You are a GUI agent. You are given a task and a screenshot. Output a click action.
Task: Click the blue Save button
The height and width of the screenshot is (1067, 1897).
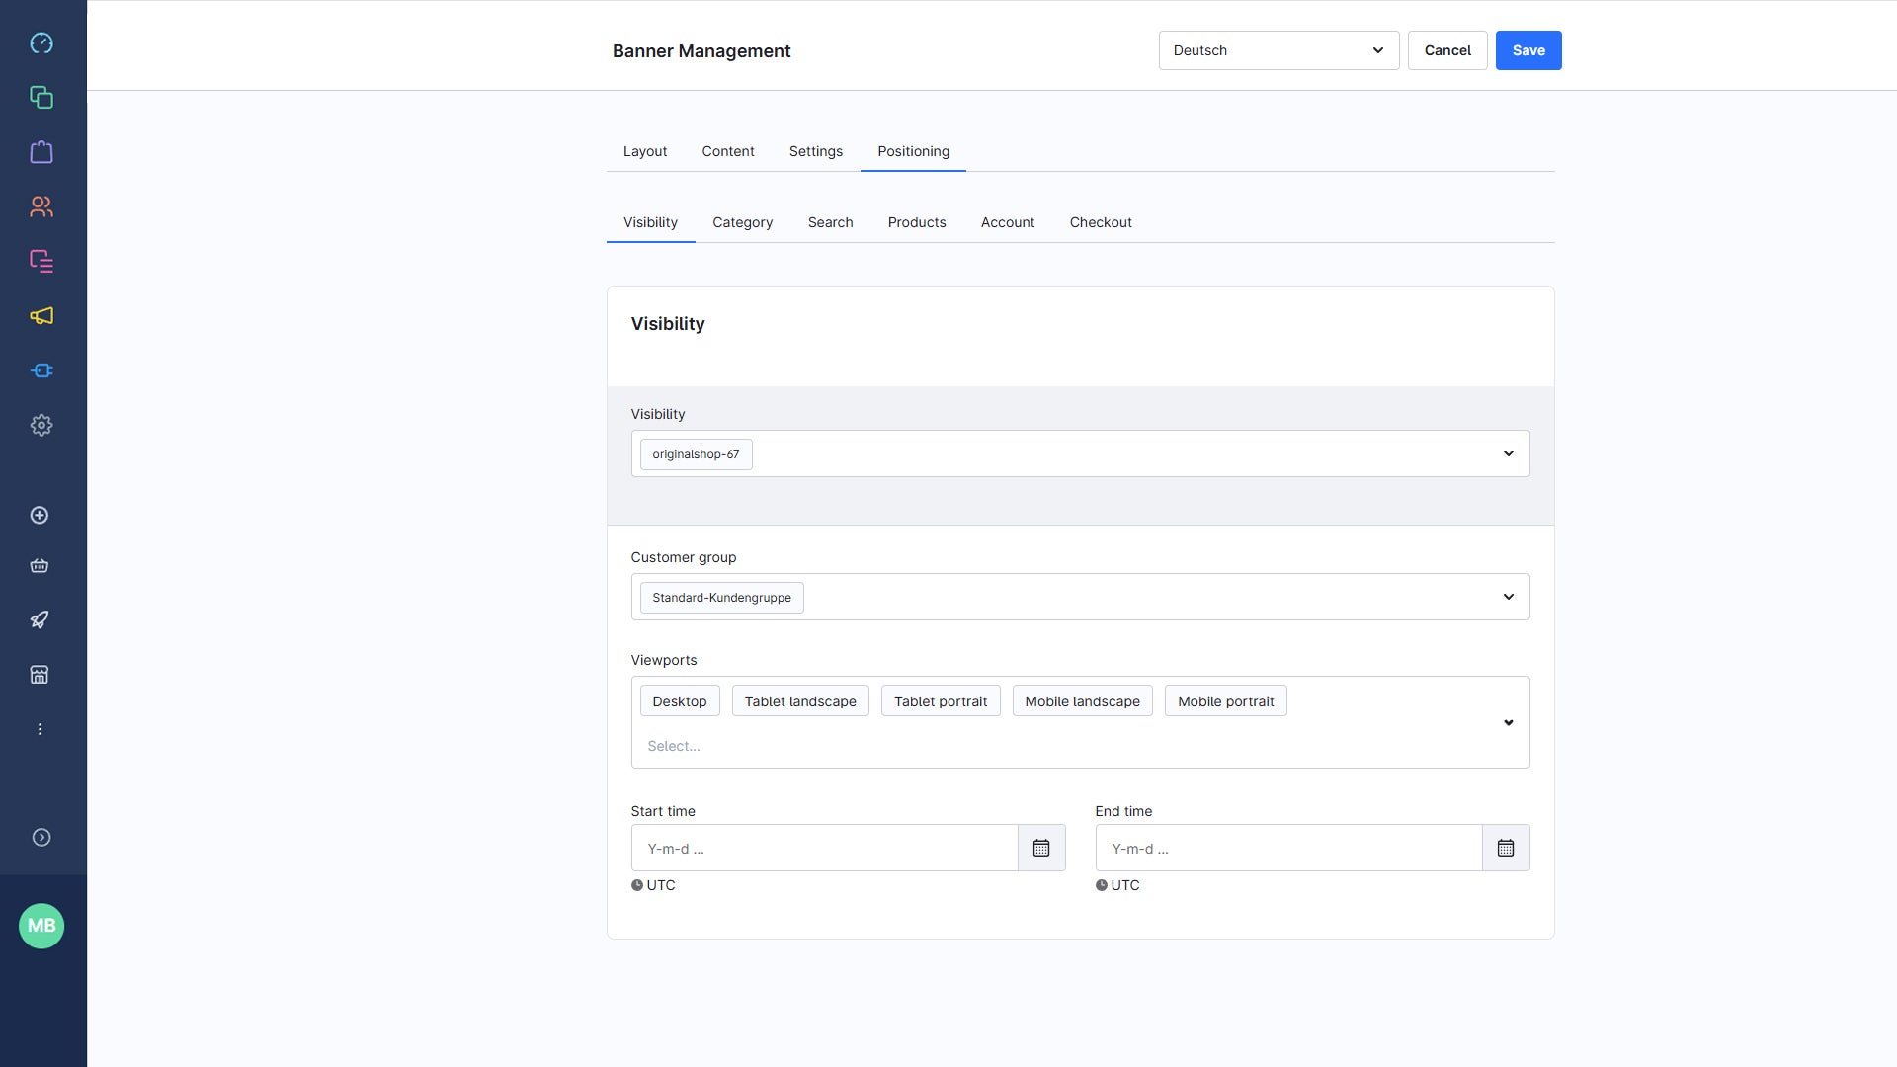[1528, 50]
